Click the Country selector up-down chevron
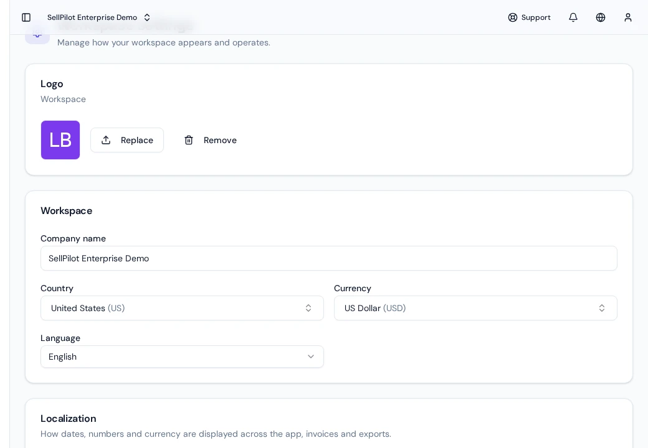Viewport: 648px width, 448px height. pos(308,308)
